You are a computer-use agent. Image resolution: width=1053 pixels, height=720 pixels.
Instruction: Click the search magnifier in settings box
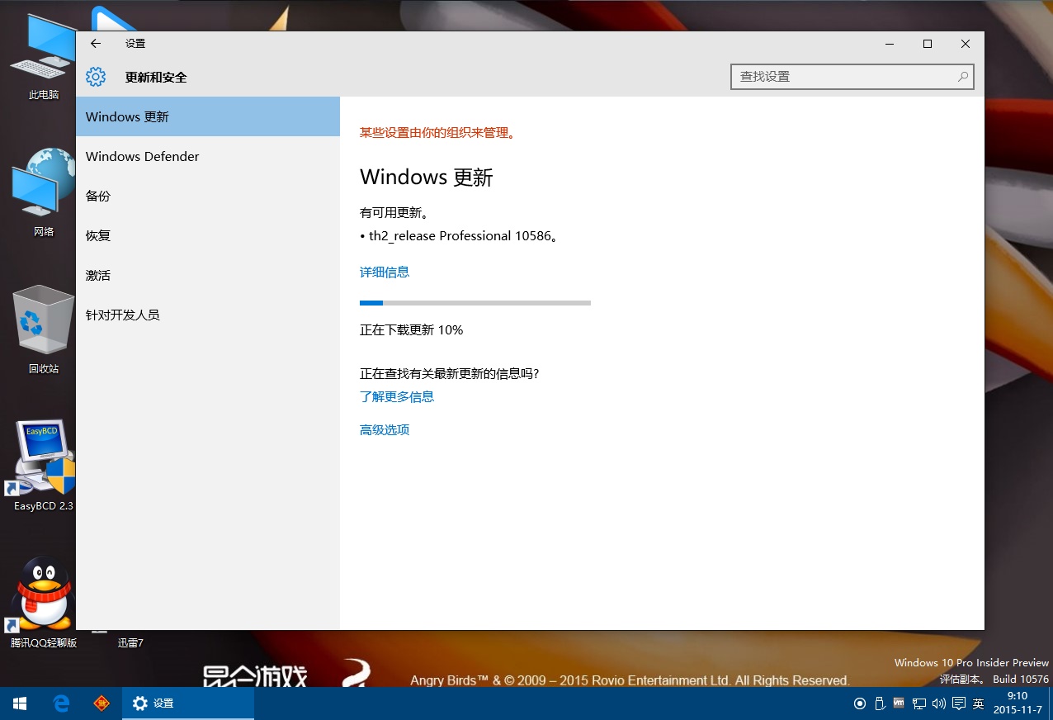point(962,77)
